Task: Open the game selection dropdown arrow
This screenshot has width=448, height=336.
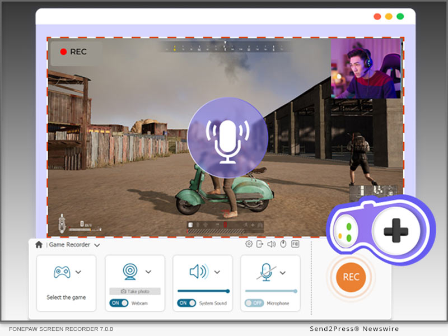Action: (x=78, y=272)
